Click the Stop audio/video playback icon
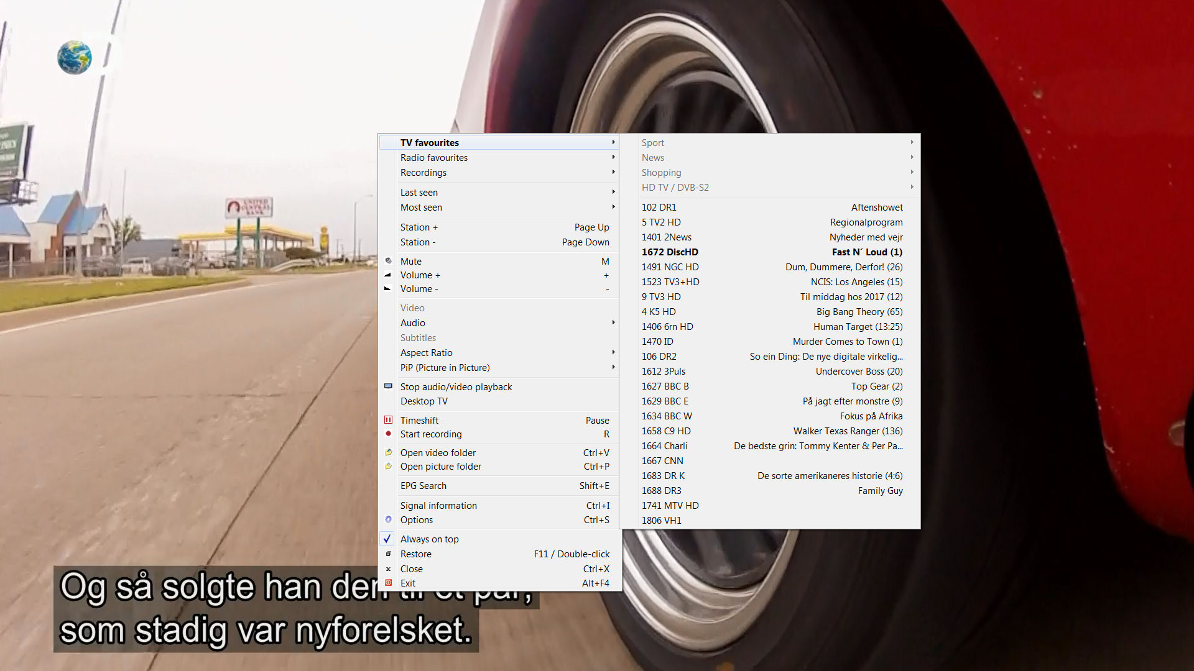Image resolution: width=1194 pixels, height=671 pixels. point(388,386)
